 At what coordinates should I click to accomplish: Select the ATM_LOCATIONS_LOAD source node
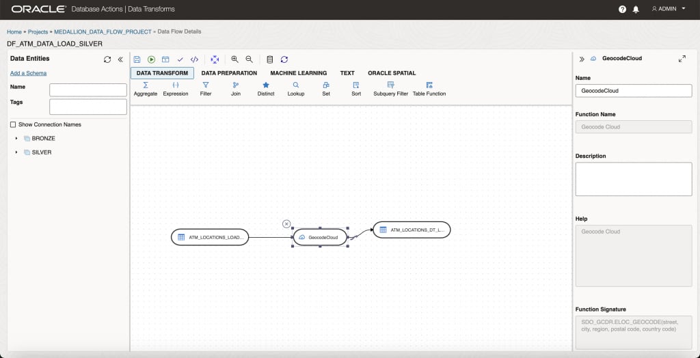[210, 237]
